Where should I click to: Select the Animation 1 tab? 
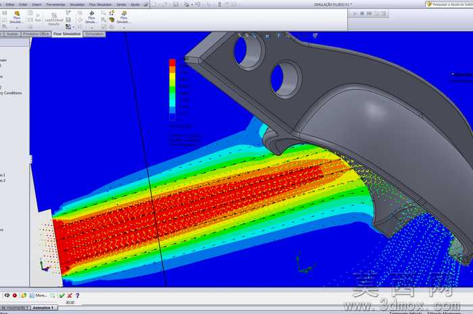coord(43,308)
